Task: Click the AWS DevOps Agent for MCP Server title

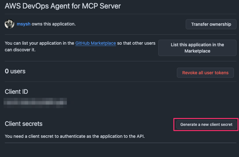Action: point(63,6)
